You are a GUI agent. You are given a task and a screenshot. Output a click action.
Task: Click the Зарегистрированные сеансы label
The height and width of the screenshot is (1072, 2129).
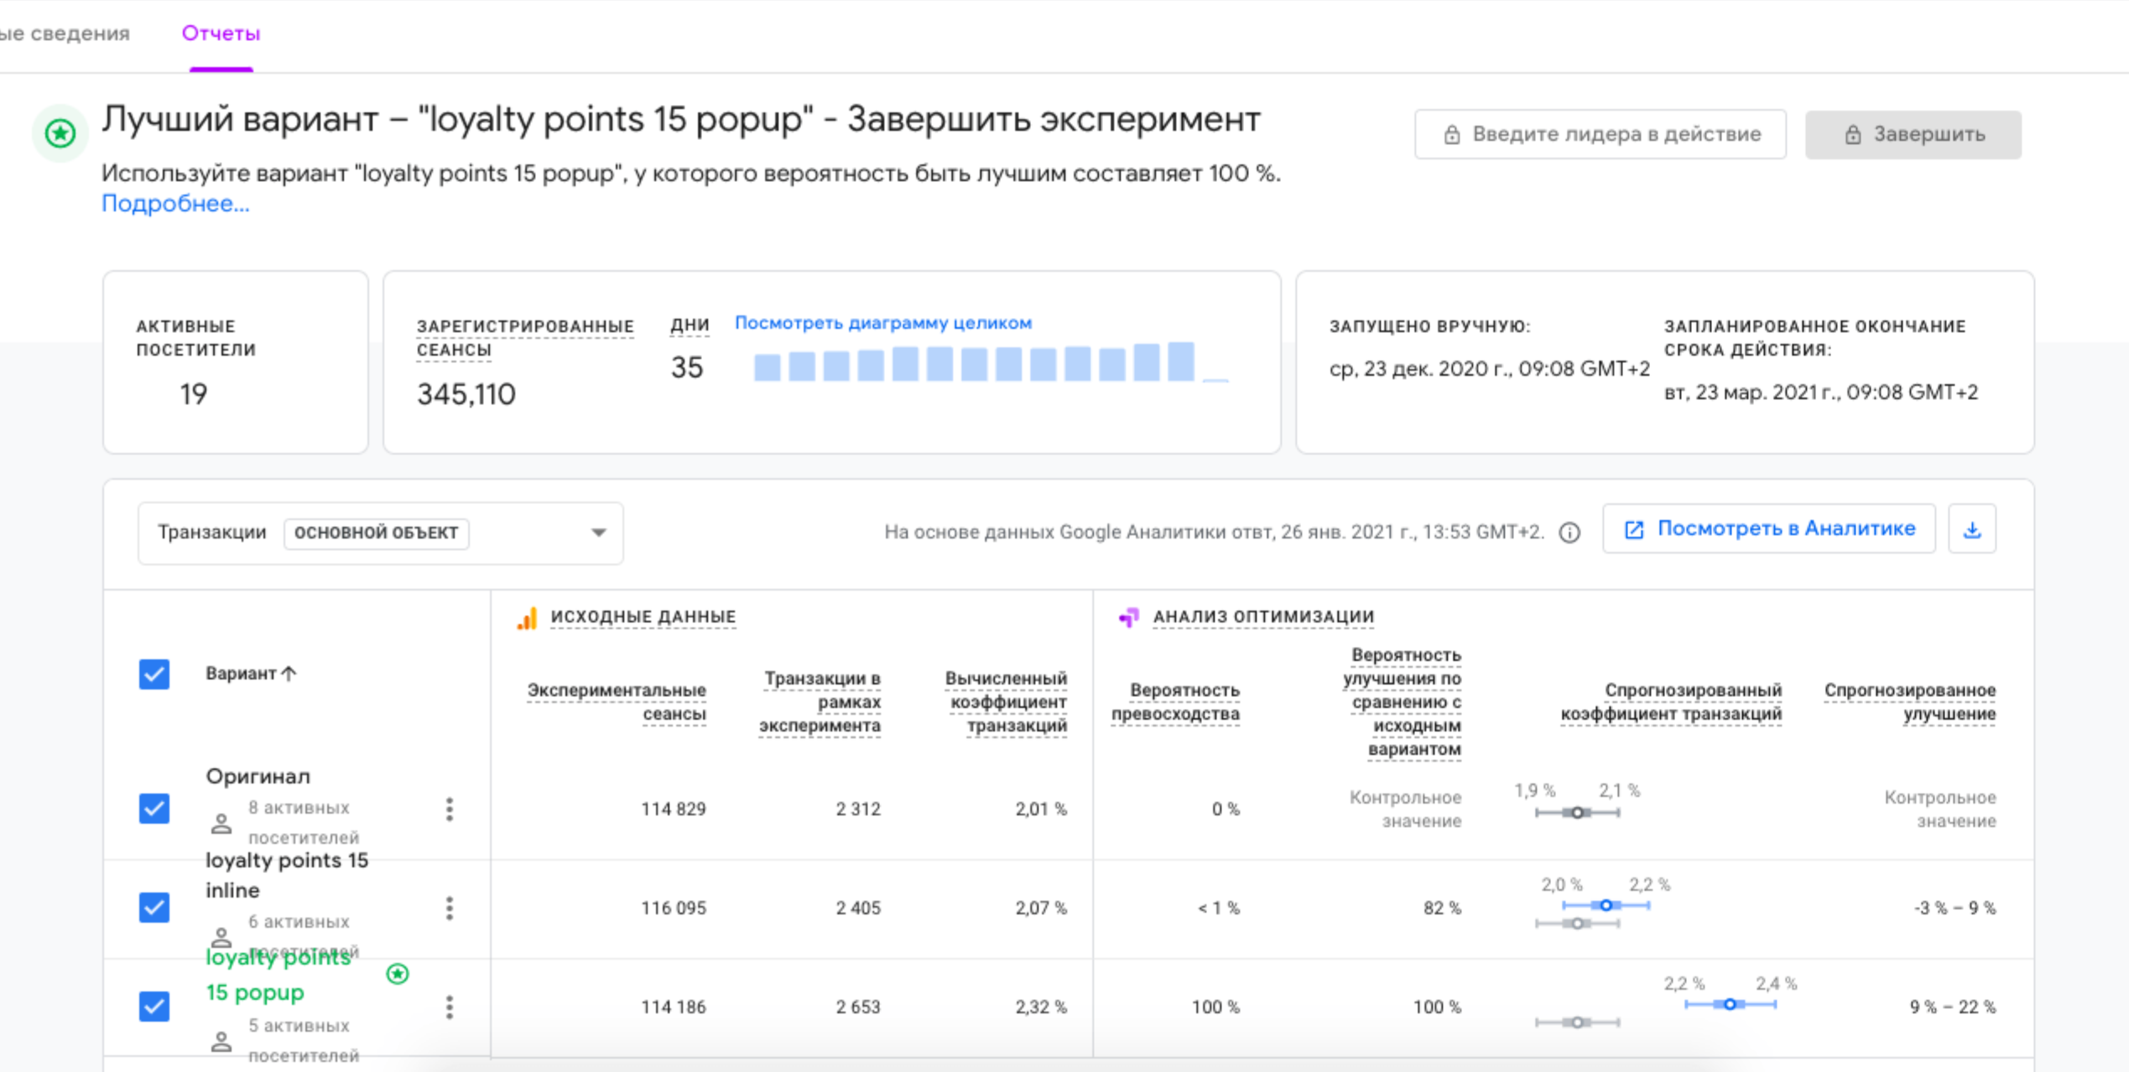pos(525,337)
